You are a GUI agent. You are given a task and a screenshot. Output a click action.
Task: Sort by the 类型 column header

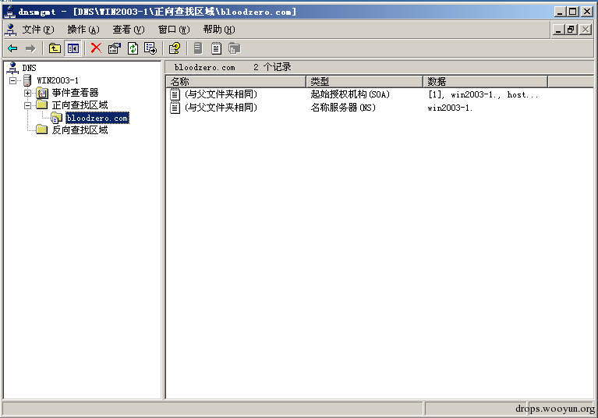coord(364,81)
